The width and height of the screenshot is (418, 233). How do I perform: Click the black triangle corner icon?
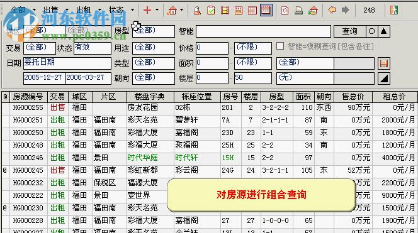pos(384,79)
